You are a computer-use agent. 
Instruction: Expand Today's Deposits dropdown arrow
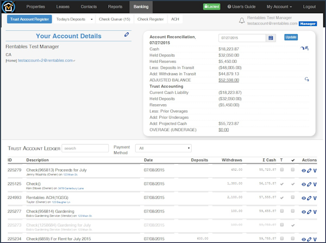pos(91,20)
